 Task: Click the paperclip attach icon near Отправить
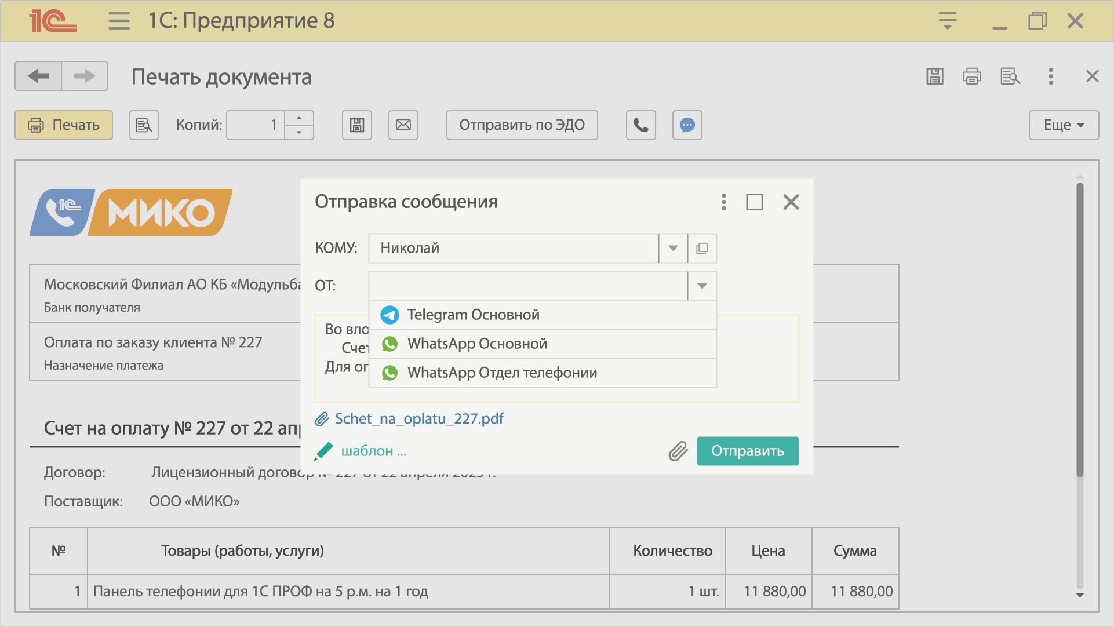678,451
